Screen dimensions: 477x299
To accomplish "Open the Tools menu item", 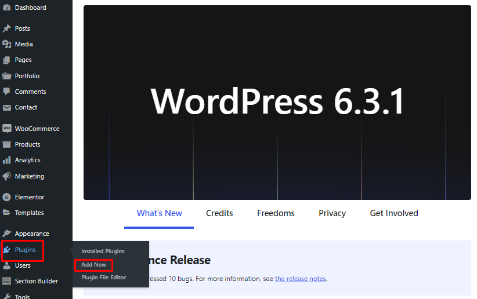I will (22, 297).
